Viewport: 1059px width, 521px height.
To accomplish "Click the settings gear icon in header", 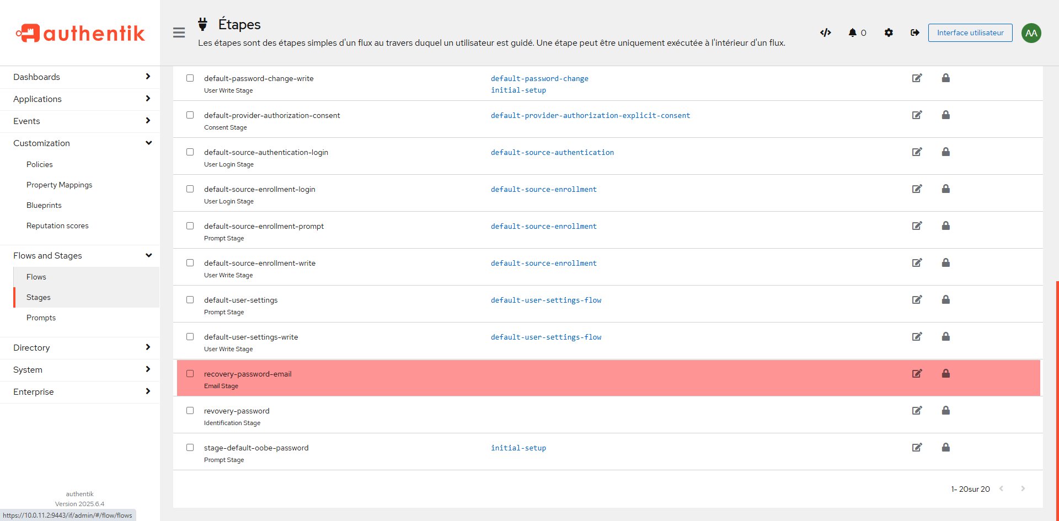I will click(x=889, y=33).
